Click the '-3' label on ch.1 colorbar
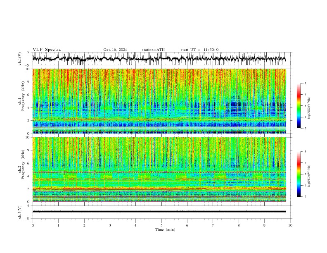Screen dimensions: 327x253 coord(304,83)
